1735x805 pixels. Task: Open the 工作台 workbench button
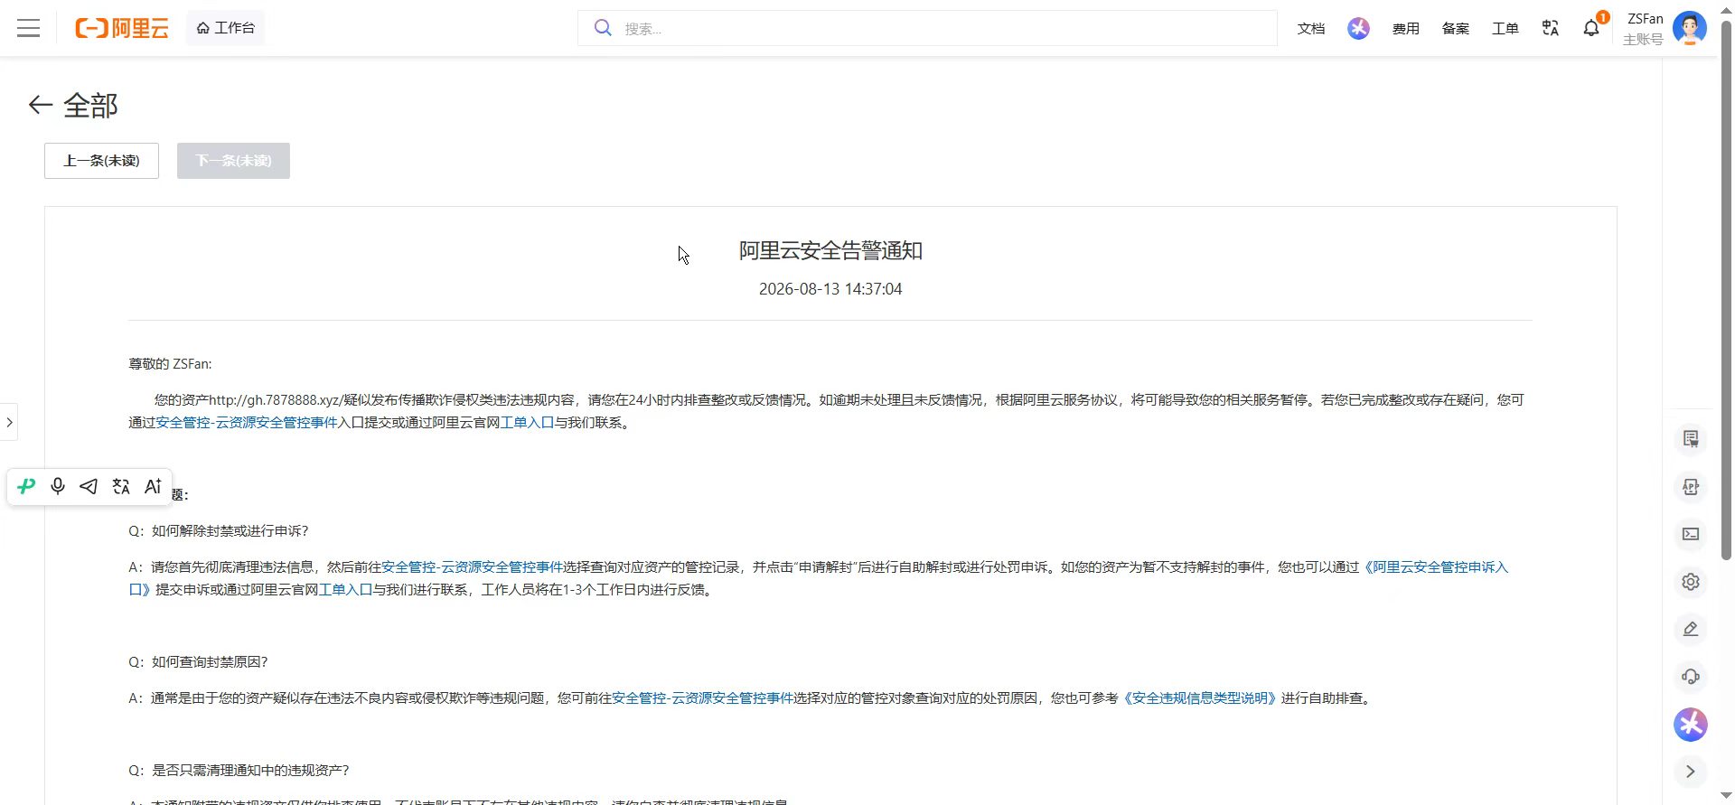click(226, 28)
